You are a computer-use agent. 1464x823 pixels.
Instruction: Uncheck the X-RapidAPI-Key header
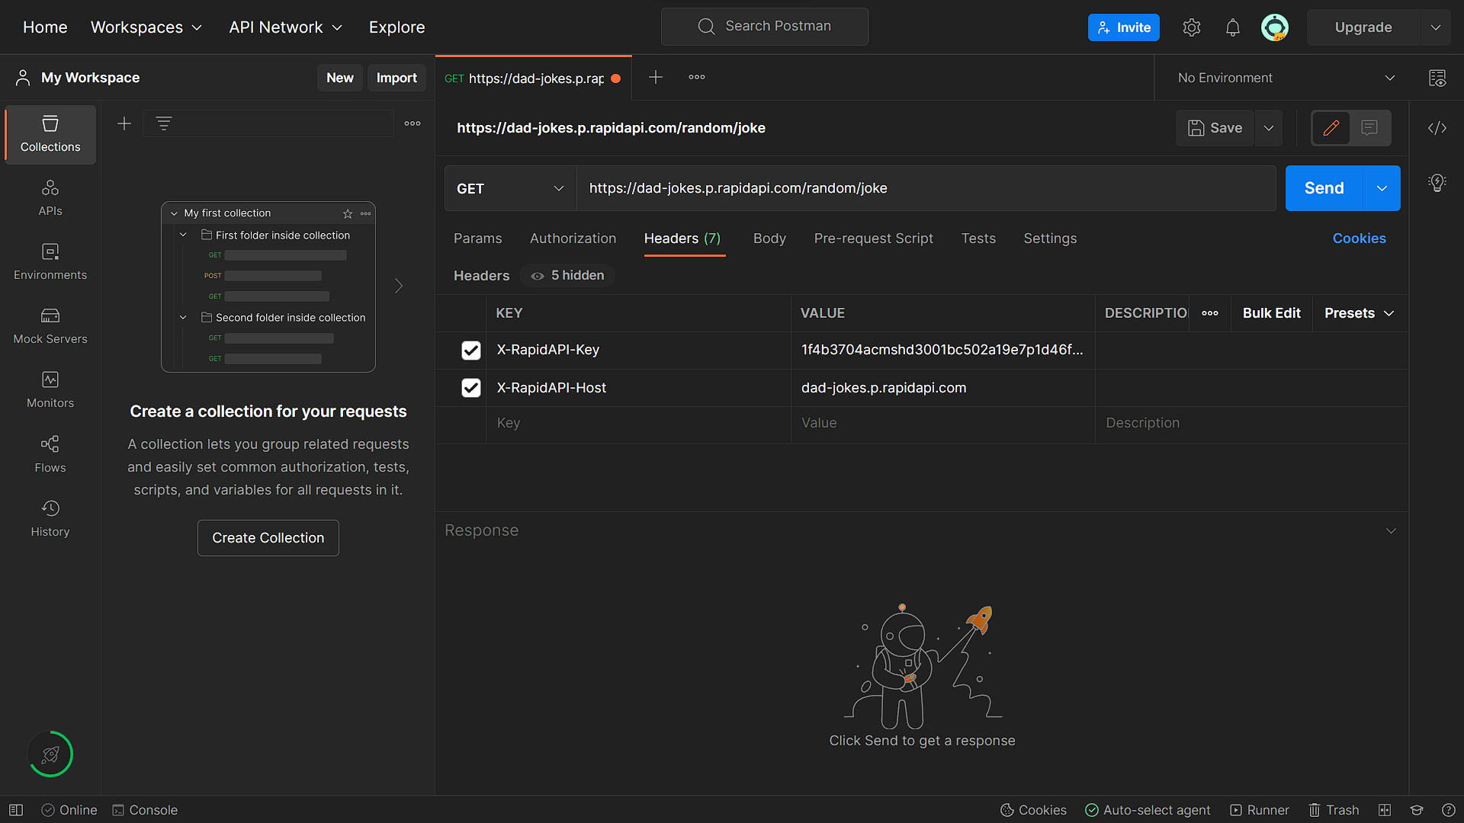tap(471, 350)
